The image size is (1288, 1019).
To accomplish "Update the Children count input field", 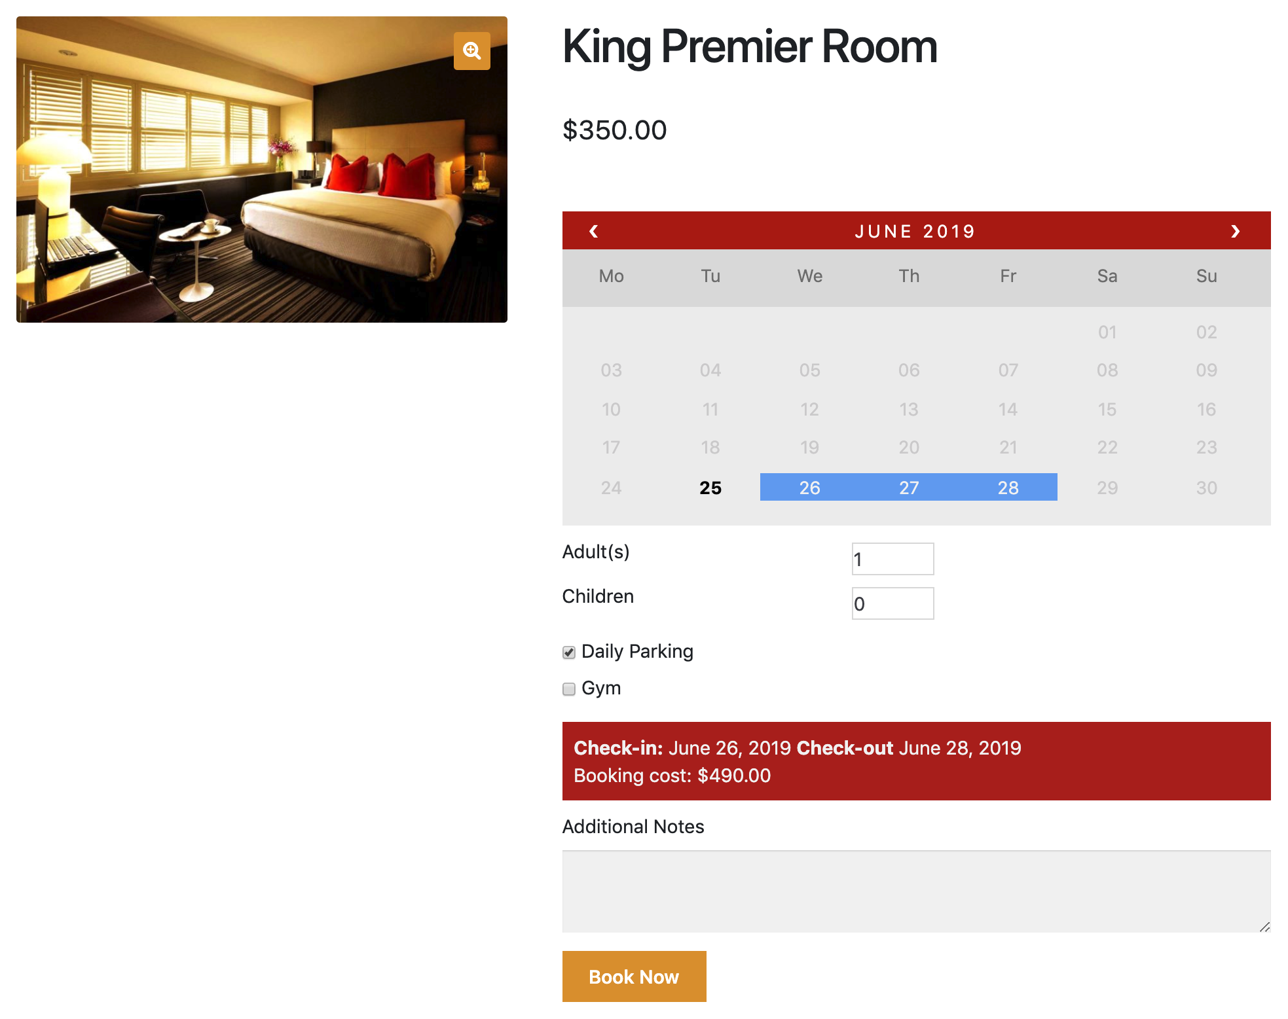I will (890, 603).
